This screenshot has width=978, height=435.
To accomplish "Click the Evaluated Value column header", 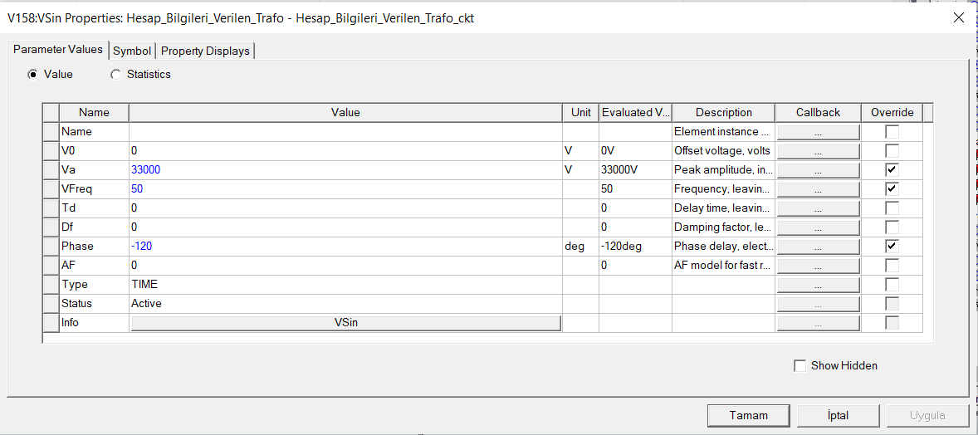I will (635, 113).
